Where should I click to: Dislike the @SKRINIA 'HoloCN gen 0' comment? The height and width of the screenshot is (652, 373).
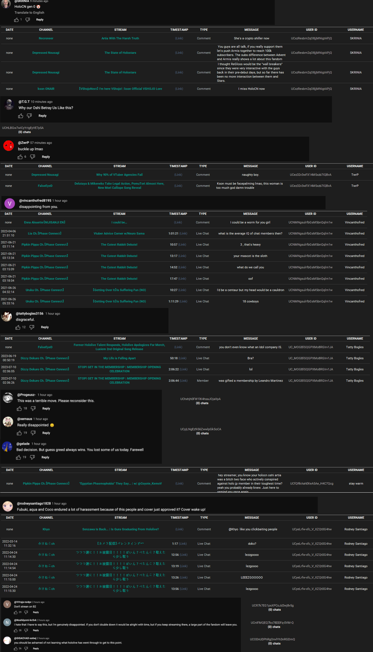tap(28, 20)
